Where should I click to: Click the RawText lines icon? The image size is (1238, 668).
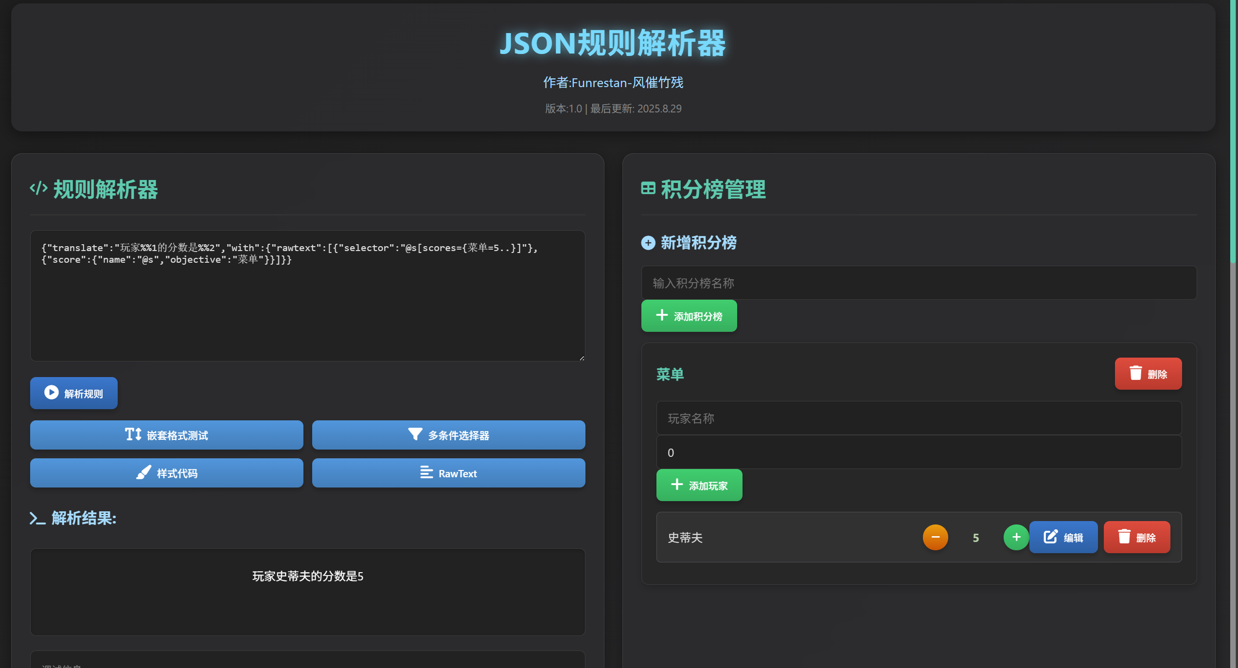point(425,472)
